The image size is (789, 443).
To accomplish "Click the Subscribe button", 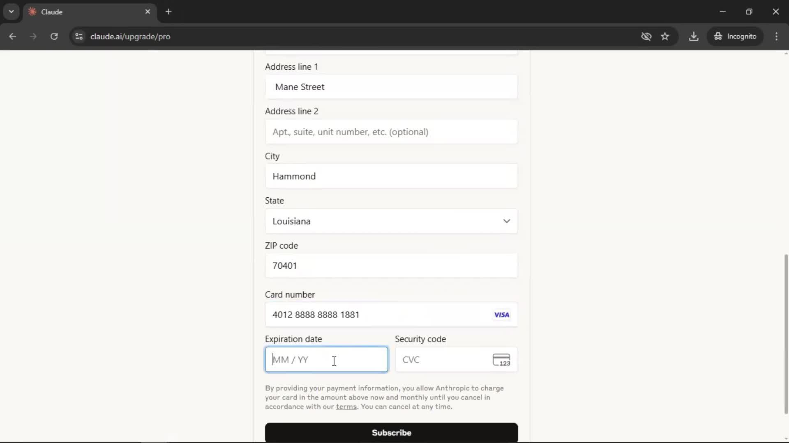I will [x=391, y=432].
